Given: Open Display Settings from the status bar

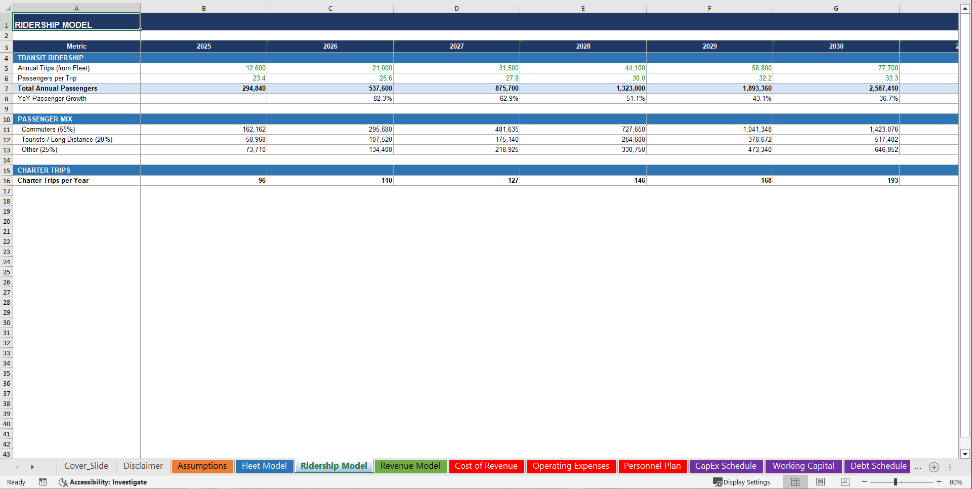Looking at the screenshot, I should [742, 482].
